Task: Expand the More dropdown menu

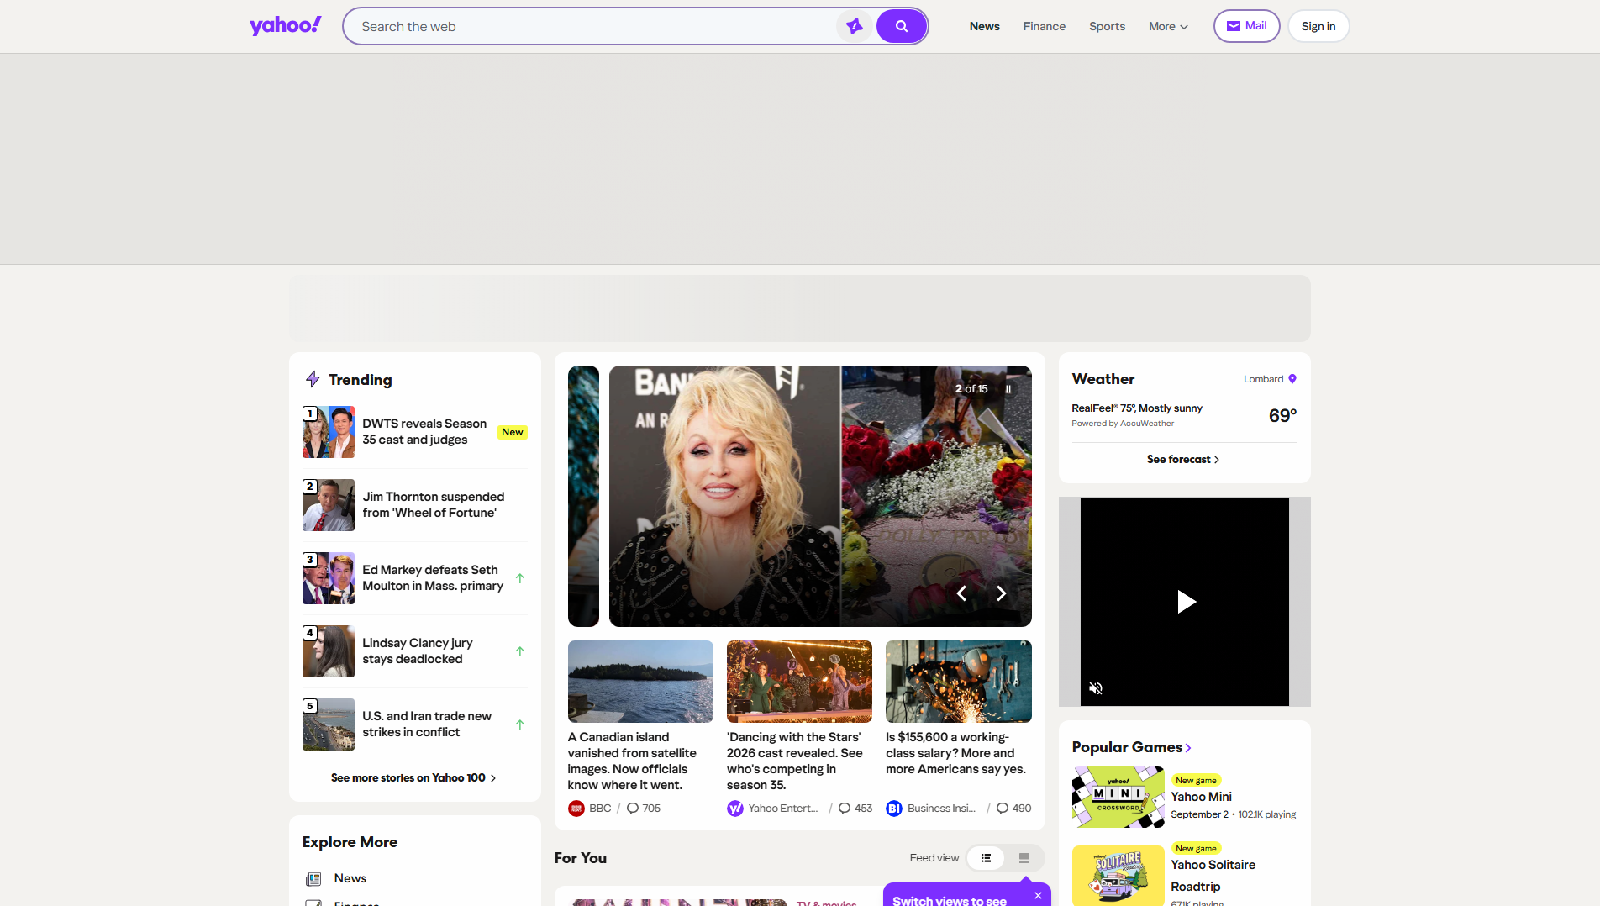Action: point(1168,26)
